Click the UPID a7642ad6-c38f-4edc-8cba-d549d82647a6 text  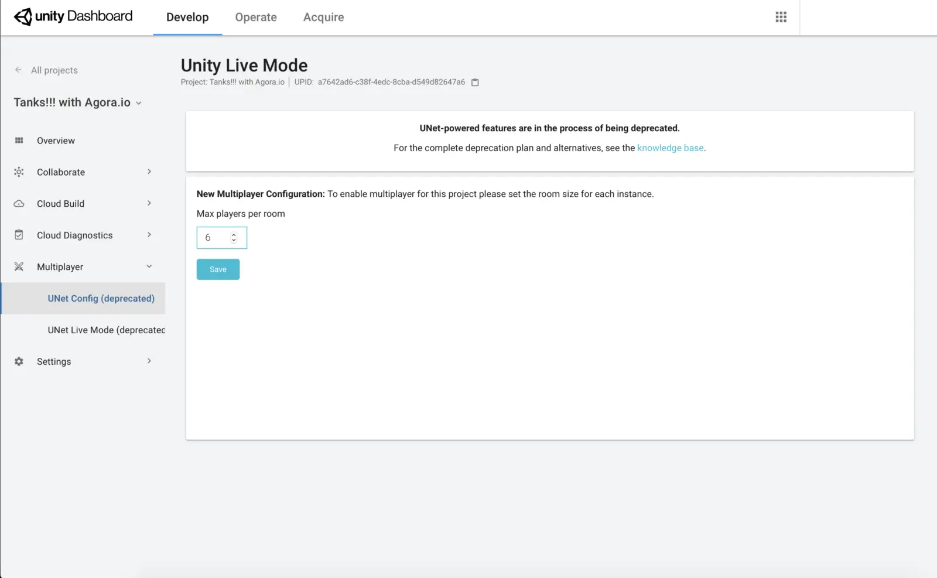(391, 82)
